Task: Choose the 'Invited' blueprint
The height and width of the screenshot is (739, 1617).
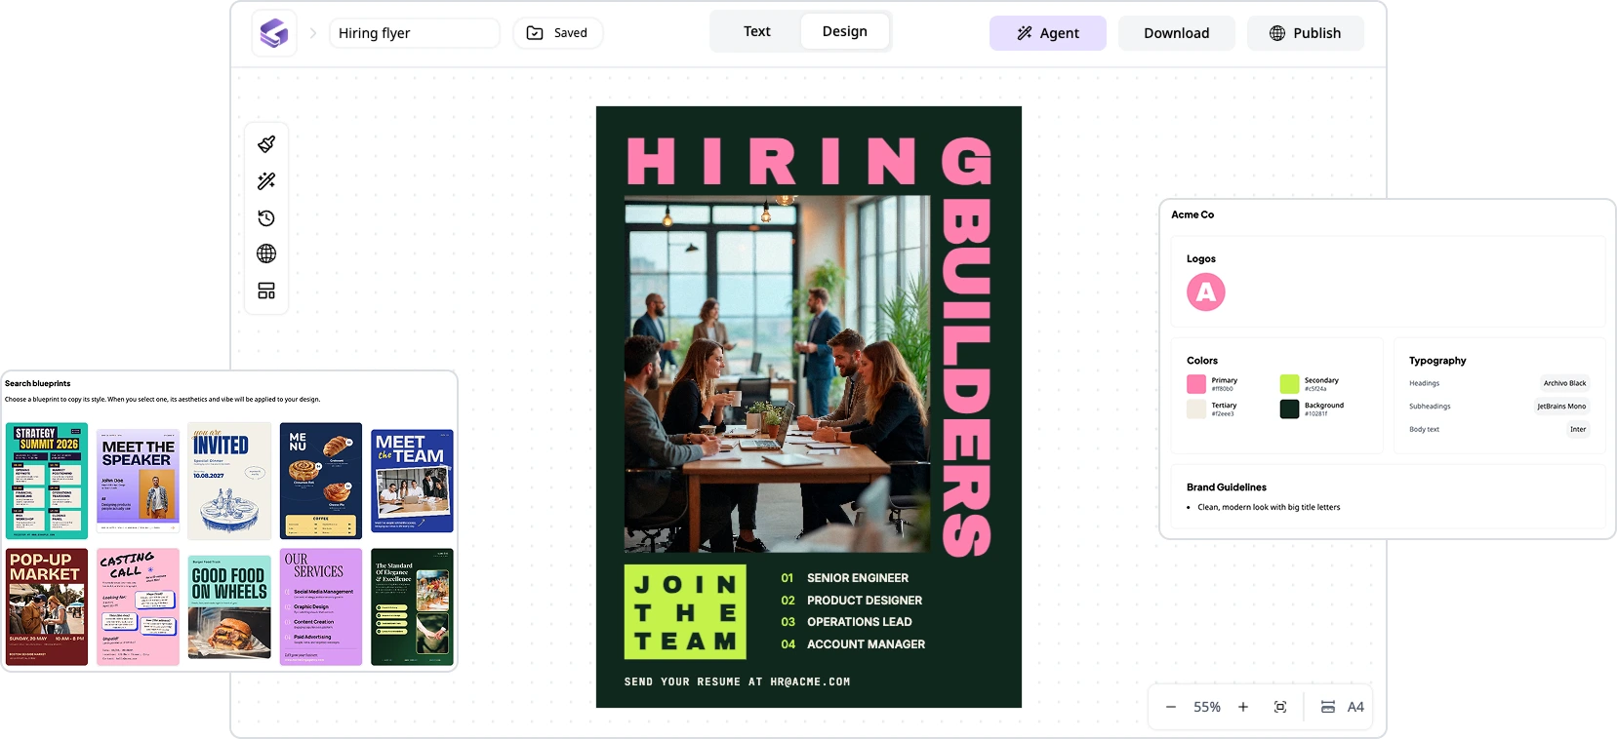Action: [x=229, y=481]
